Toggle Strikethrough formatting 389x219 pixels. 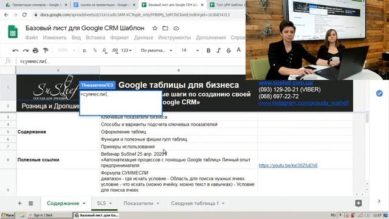(x=229, y=50)
